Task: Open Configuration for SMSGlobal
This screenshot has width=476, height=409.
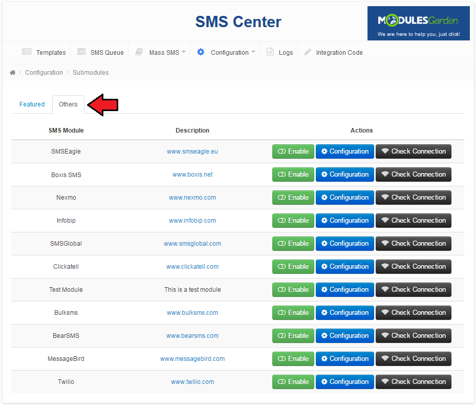Action: tap(345, 244)
